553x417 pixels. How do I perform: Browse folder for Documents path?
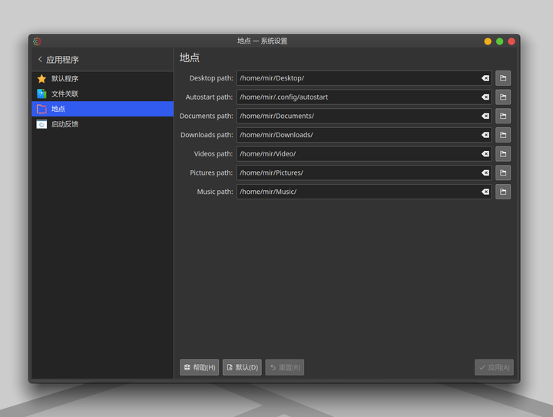click(x=503, y=116)
